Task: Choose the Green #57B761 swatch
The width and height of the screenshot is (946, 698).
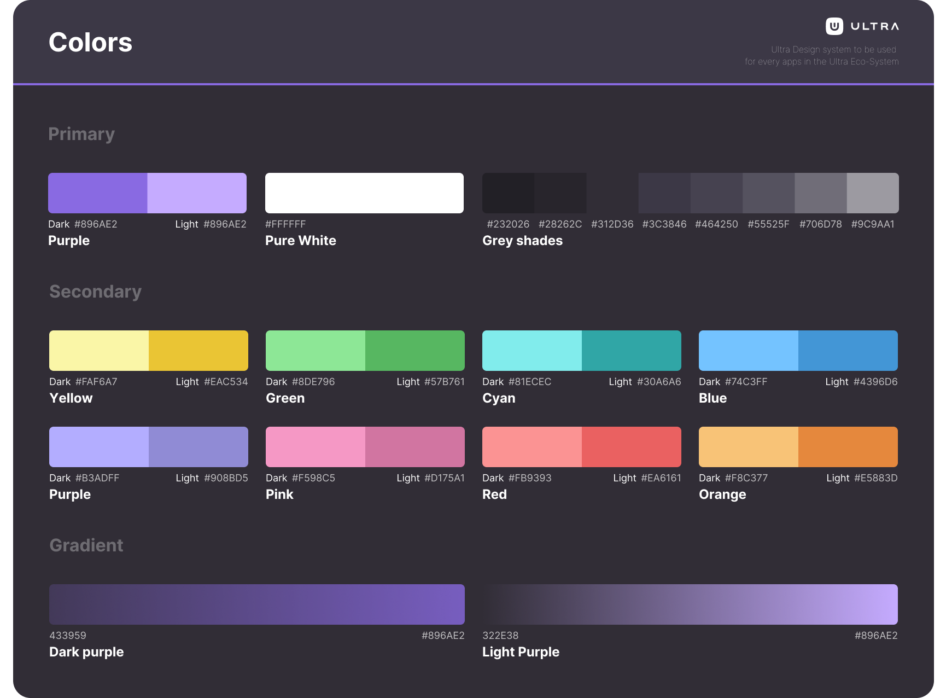Action: pos(415,351)
